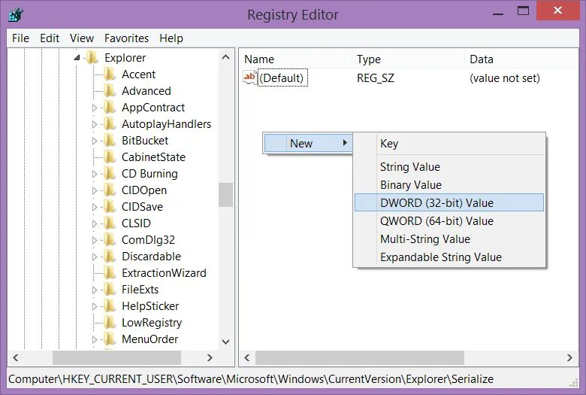The image size is (586, 395).
Task: Click the Accent folder icon
Action: pos(110,74)
